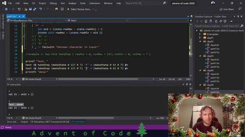Pin the Solution Explorer panel

(x=238, y=16)
